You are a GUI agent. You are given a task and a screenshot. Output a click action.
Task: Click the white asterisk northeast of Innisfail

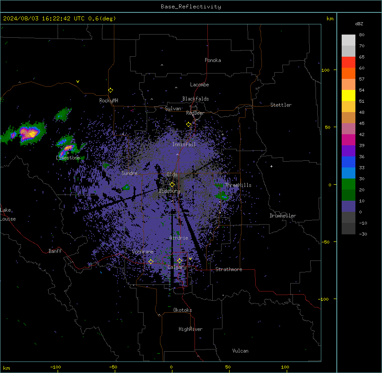222,135
